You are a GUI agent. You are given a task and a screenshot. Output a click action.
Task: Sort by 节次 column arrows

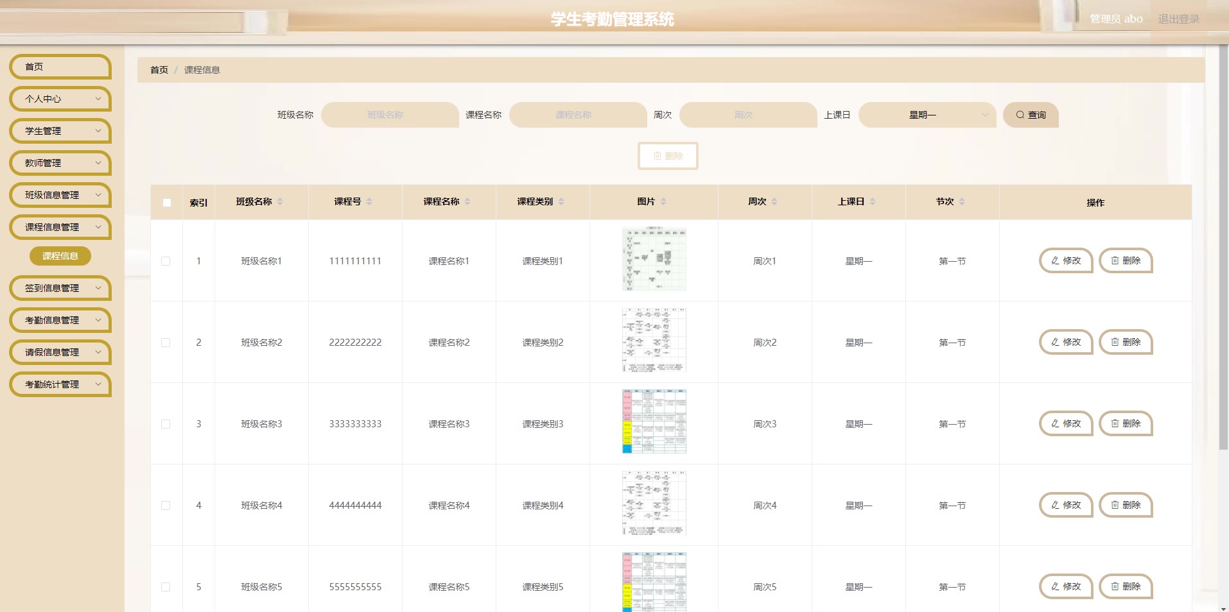pyautogui.click(x=962, y=201)
